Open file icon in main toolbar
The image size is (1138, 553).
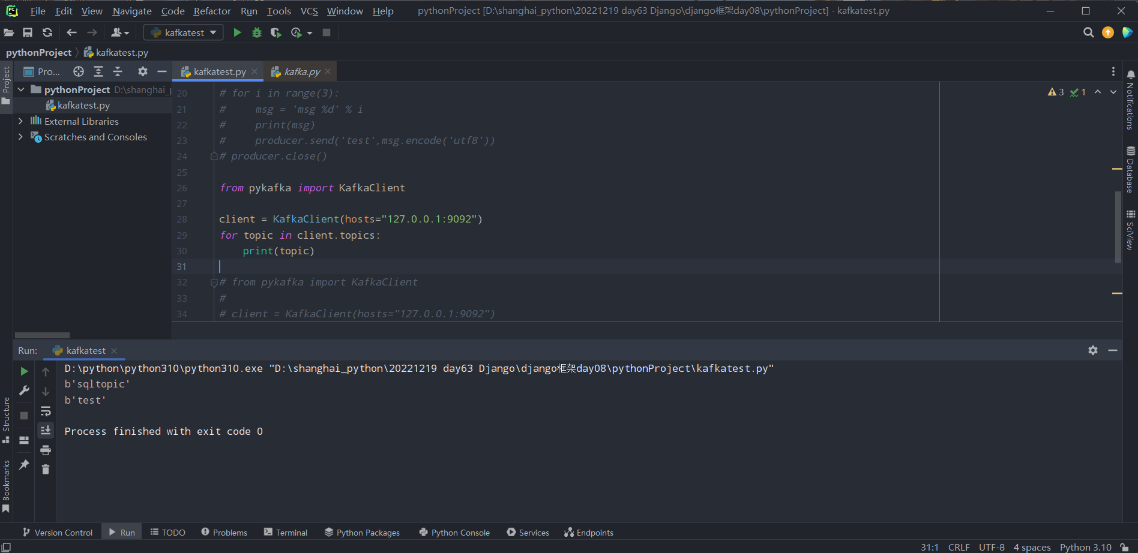(9, 32)
